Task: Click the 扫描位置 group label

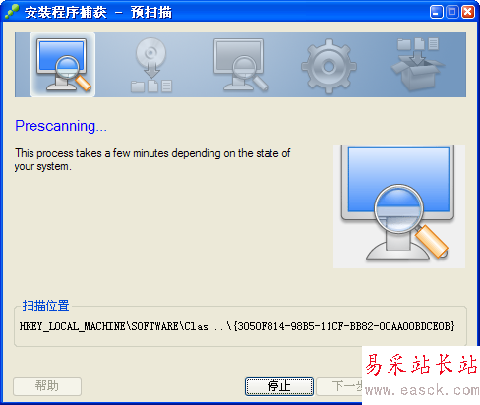Action: 45,305
